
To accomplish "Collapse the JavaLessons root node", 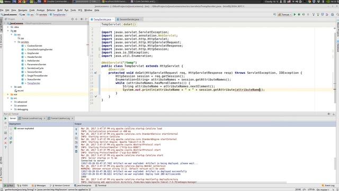I will pos(5,23).
